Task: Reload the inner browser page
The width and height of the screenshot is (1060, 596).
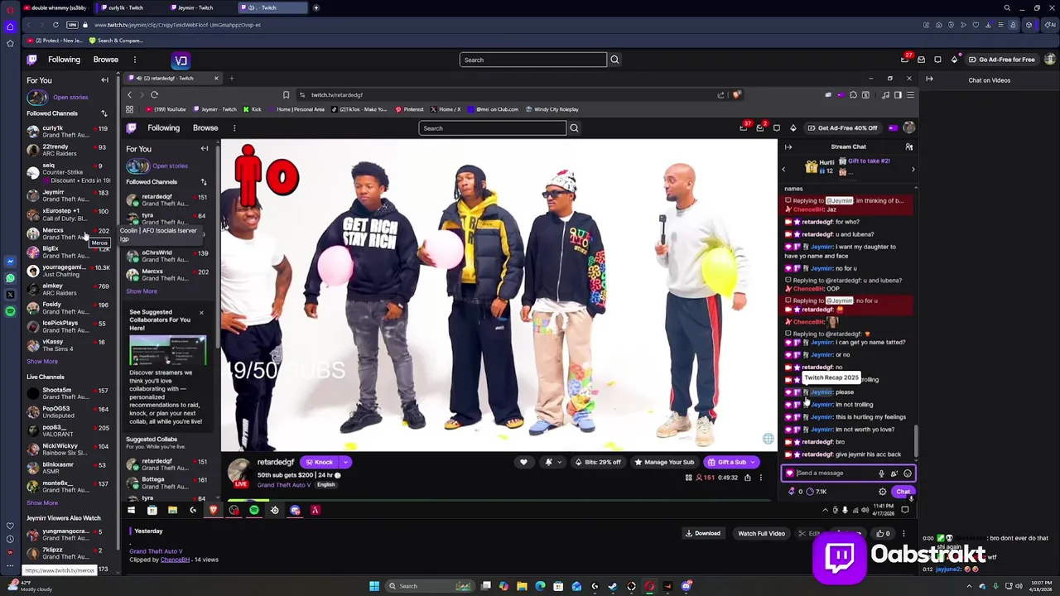Action: pyautogui.click(x=154, y=94)
